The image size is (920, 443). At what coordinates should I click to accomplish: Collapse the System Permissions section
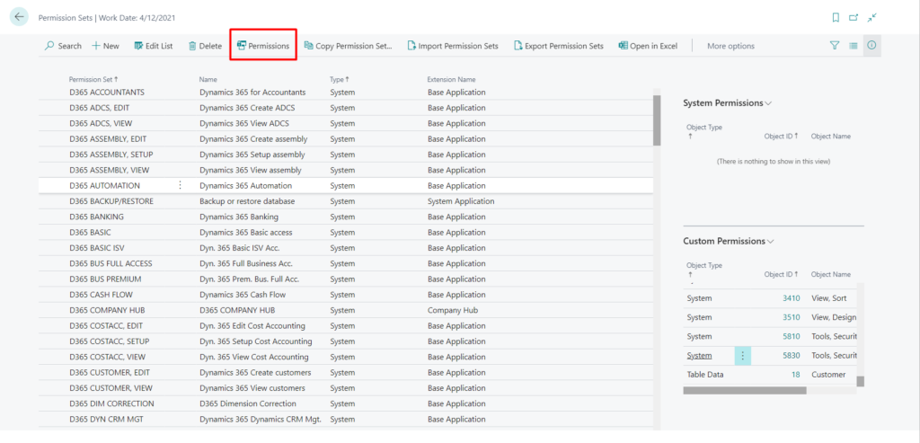(x=728, y=102)
